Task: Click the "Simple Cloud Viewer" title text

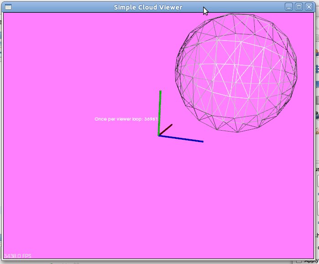Action: [148, 7]
